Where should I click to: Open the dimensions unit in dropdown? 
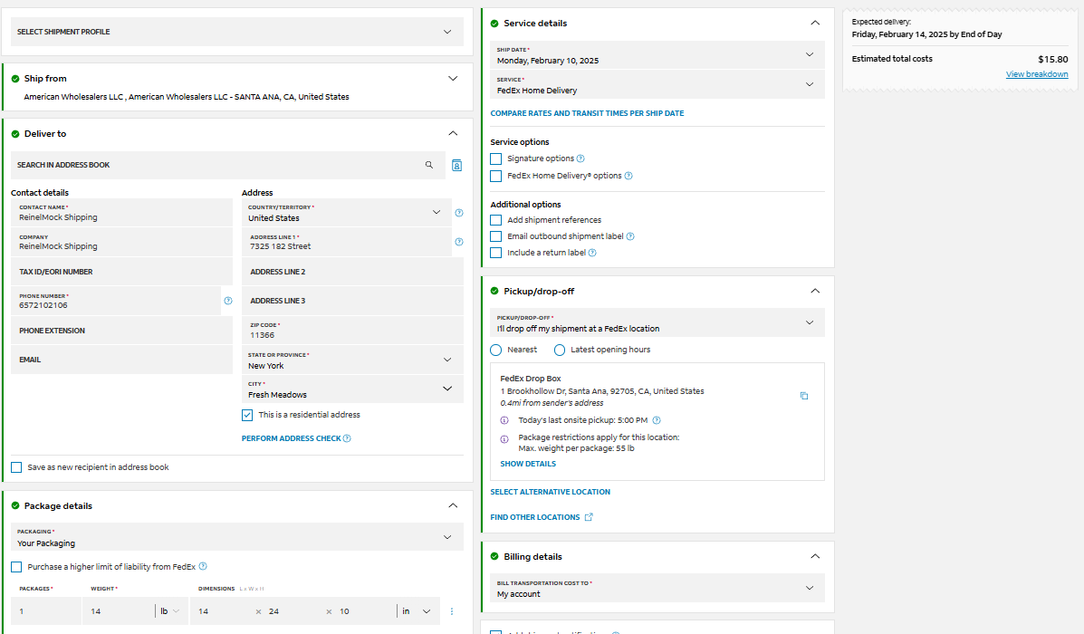point(417,611)
